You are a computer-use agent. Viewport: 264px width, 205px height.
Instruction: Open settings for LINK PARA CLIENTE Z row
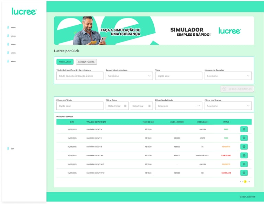pyautogui.click(x=244, y=147)
